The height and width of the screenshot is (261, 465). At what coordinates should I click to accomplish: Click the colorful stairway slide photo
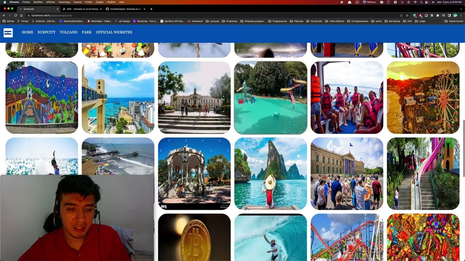(x=423, y=174)
